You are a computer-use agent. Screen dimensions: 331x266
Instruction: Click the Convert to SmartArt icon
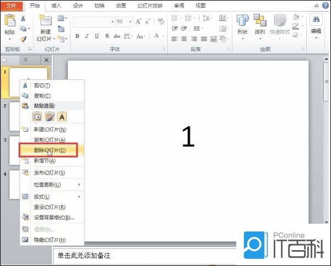pos(222,38)
